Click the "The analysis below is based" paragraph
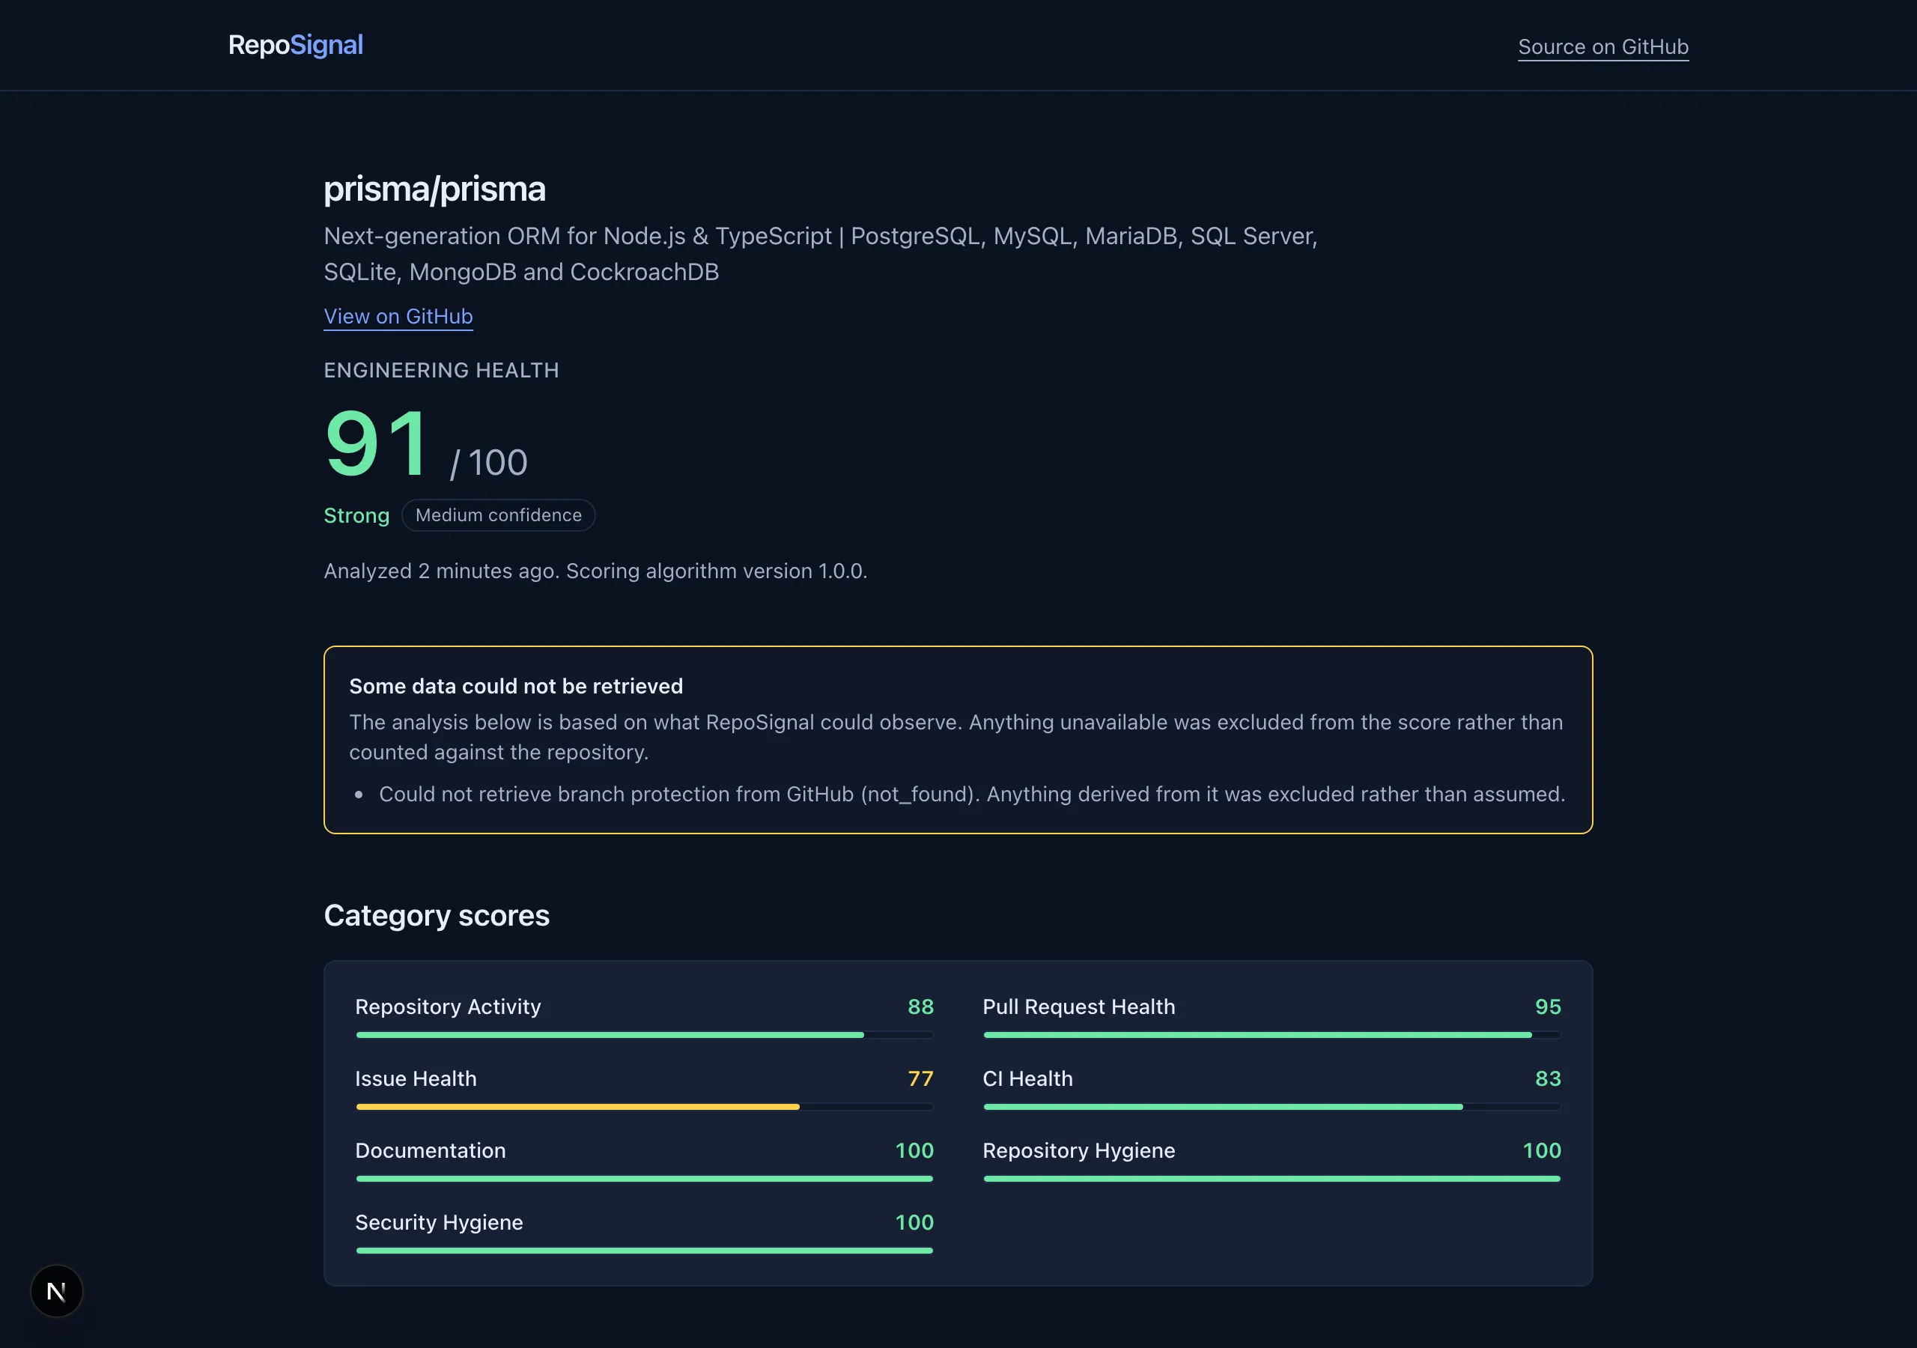Image resolution: width=1917 pixels, height=1348 pixels. coord(956,737)
